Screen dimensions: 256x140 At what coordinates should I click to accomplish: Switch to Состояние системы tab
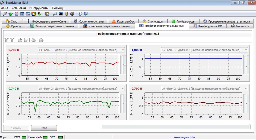click(89, 21)
